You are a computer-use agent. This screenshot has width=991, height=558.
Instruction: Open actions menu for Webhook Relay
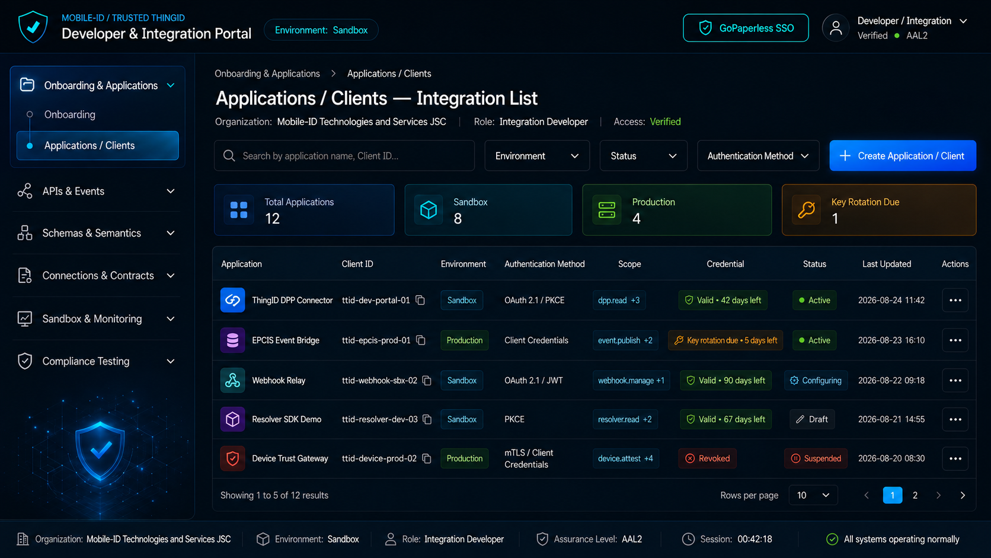(x=955, y=380)
